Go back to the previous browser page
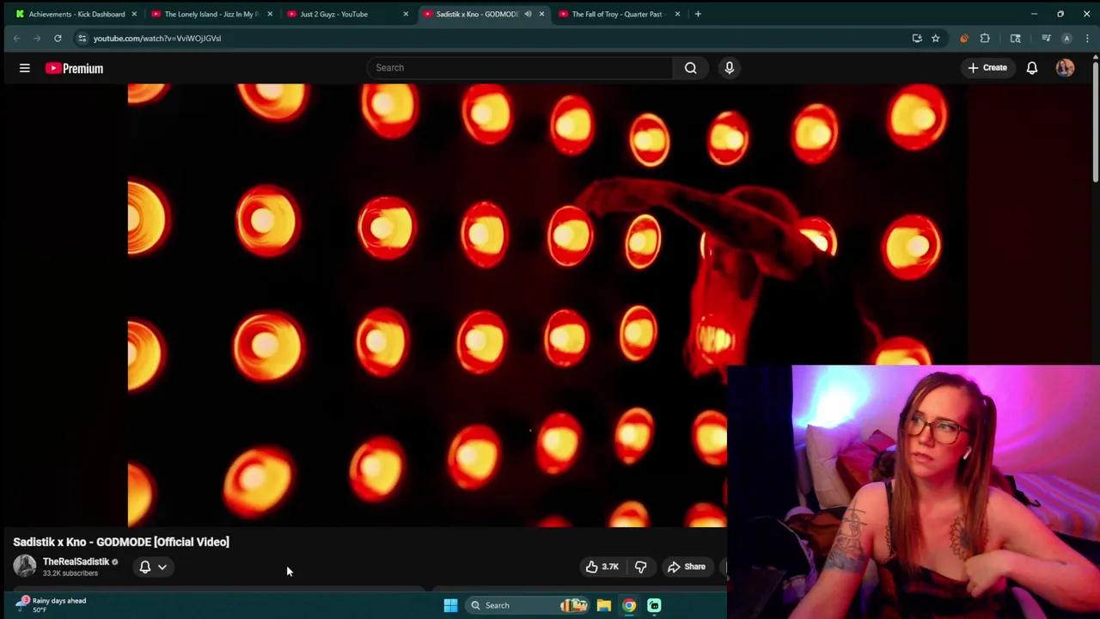 16,38
